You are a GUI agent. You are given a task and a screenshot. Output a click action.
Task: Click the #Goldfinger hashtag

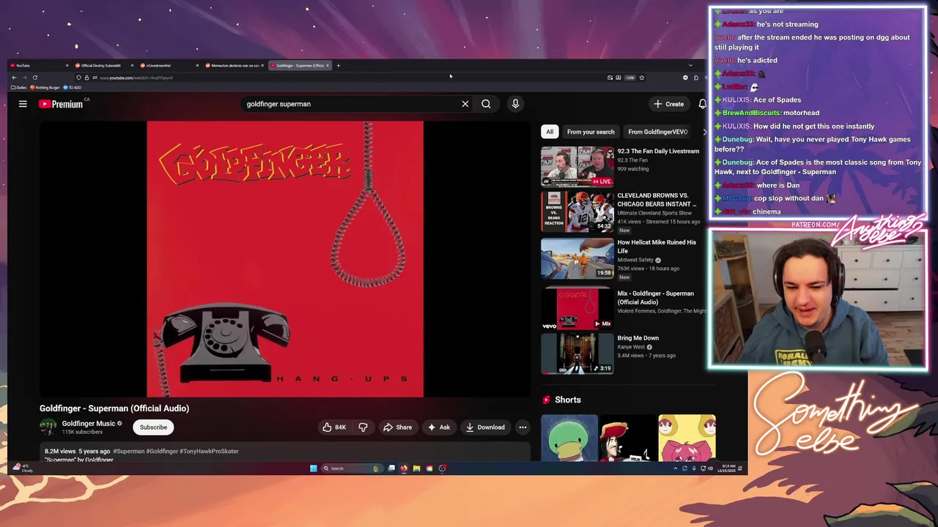tap(162, 452)
